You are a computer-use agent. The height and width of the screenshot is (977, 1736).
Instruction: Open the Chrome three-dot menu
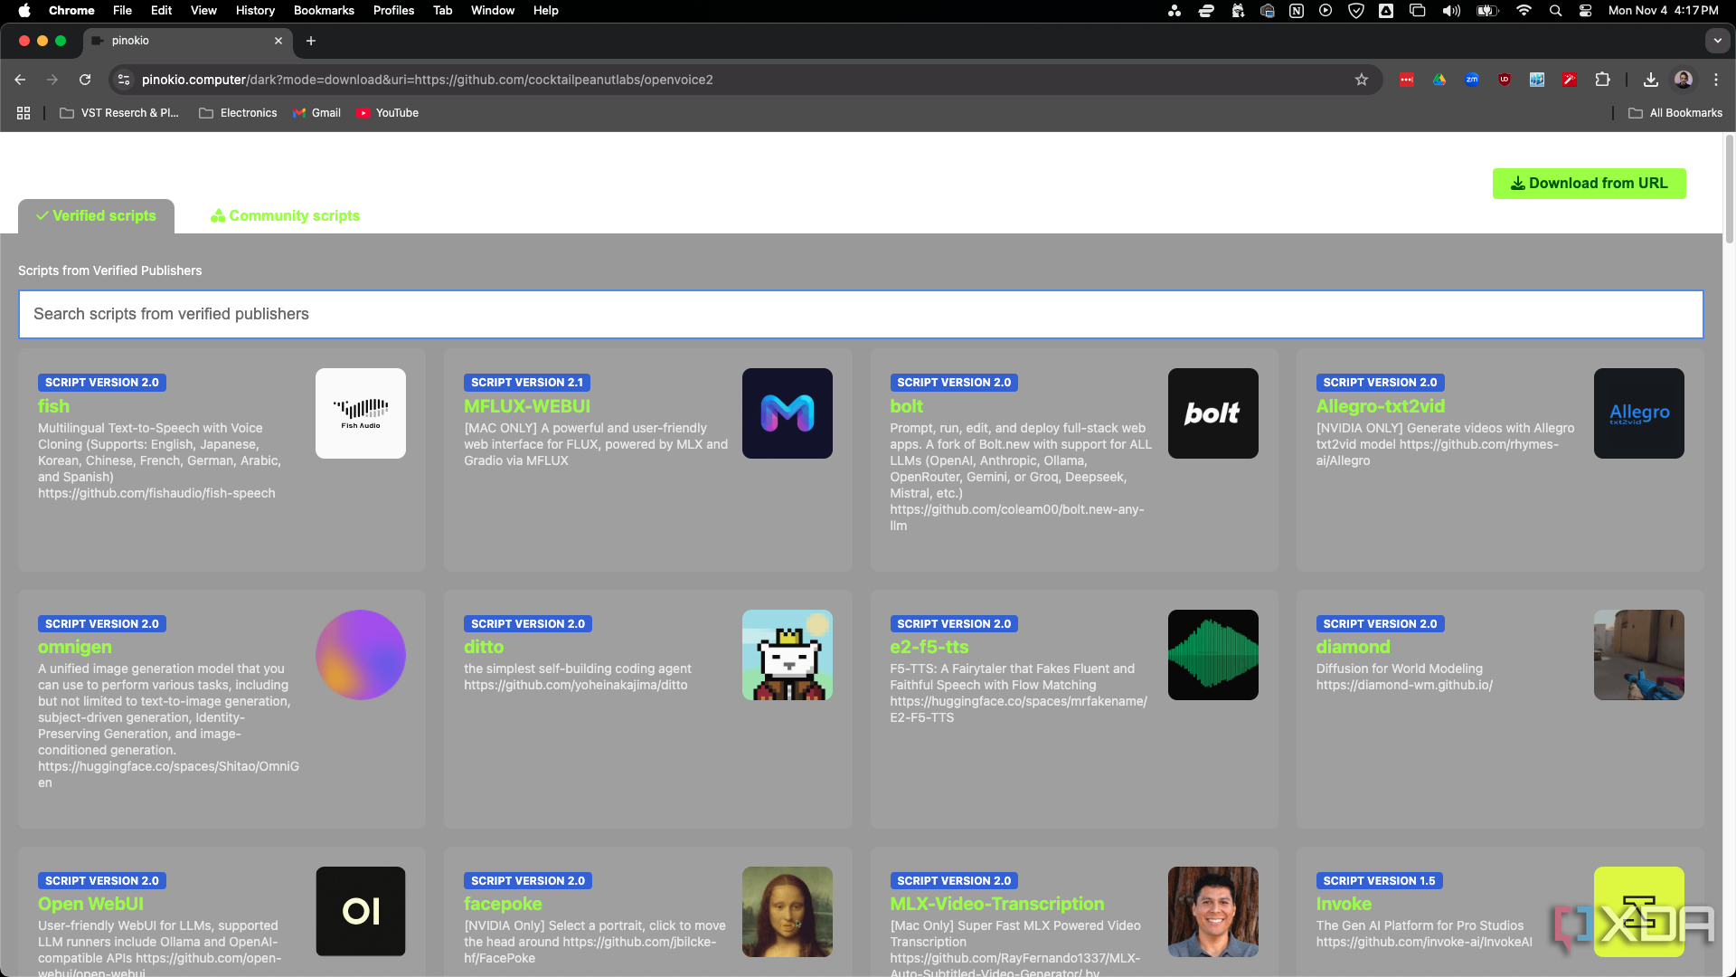[1716, 80]
